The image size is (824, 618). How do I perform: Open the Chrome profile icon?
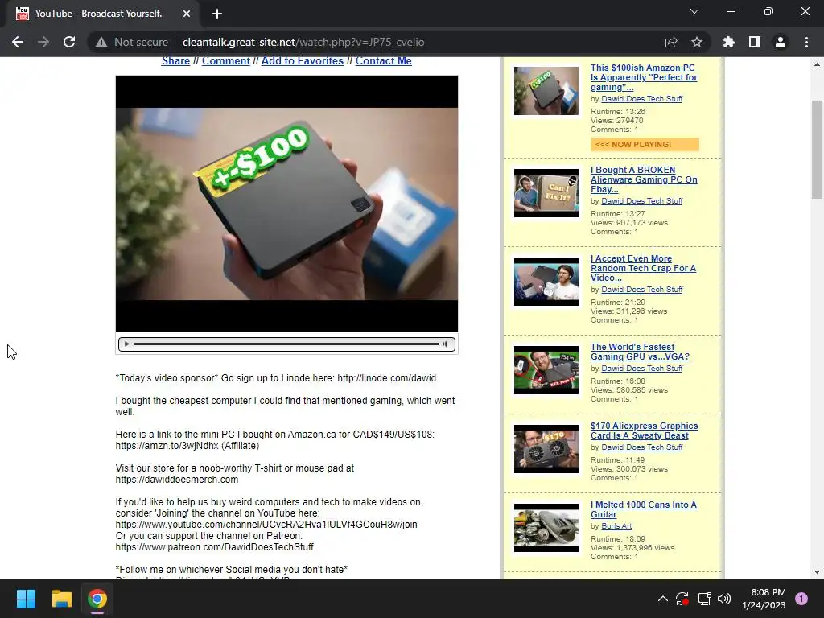[781, 42]
